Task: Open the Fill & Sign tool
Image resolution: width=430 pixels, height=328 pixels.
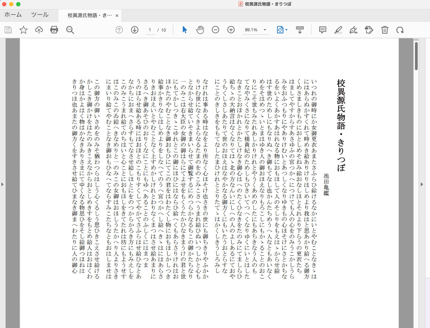Action: click(354, 30)
